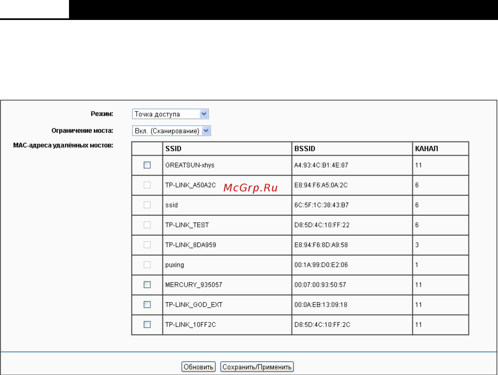This screenshot has width=498, height=375.
Task: Click channel 11 in MERCURY_935057 row
Action: click(418, 285)
